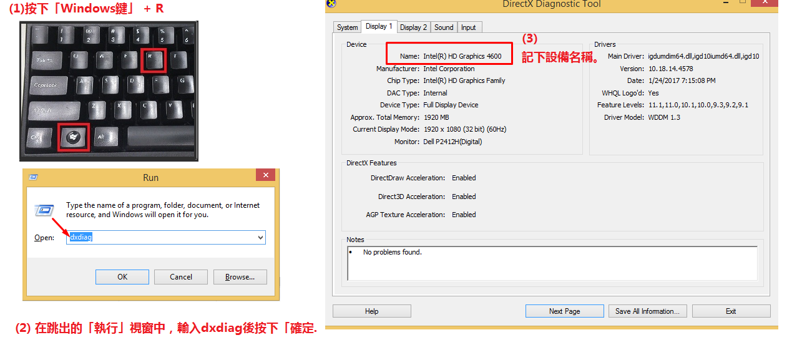
Task: Expand the Open combo box dropdown arrow
Action: tap(260, 237)
